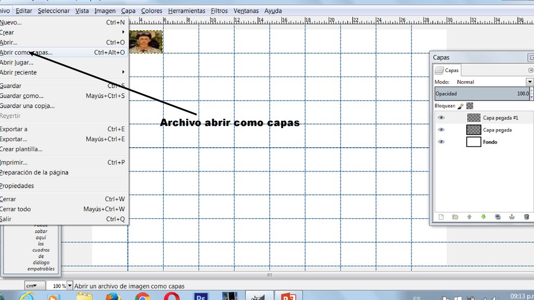Delete layer with trash icon
The height and width of the screenshot is (300, 534).
click(527, 217)
